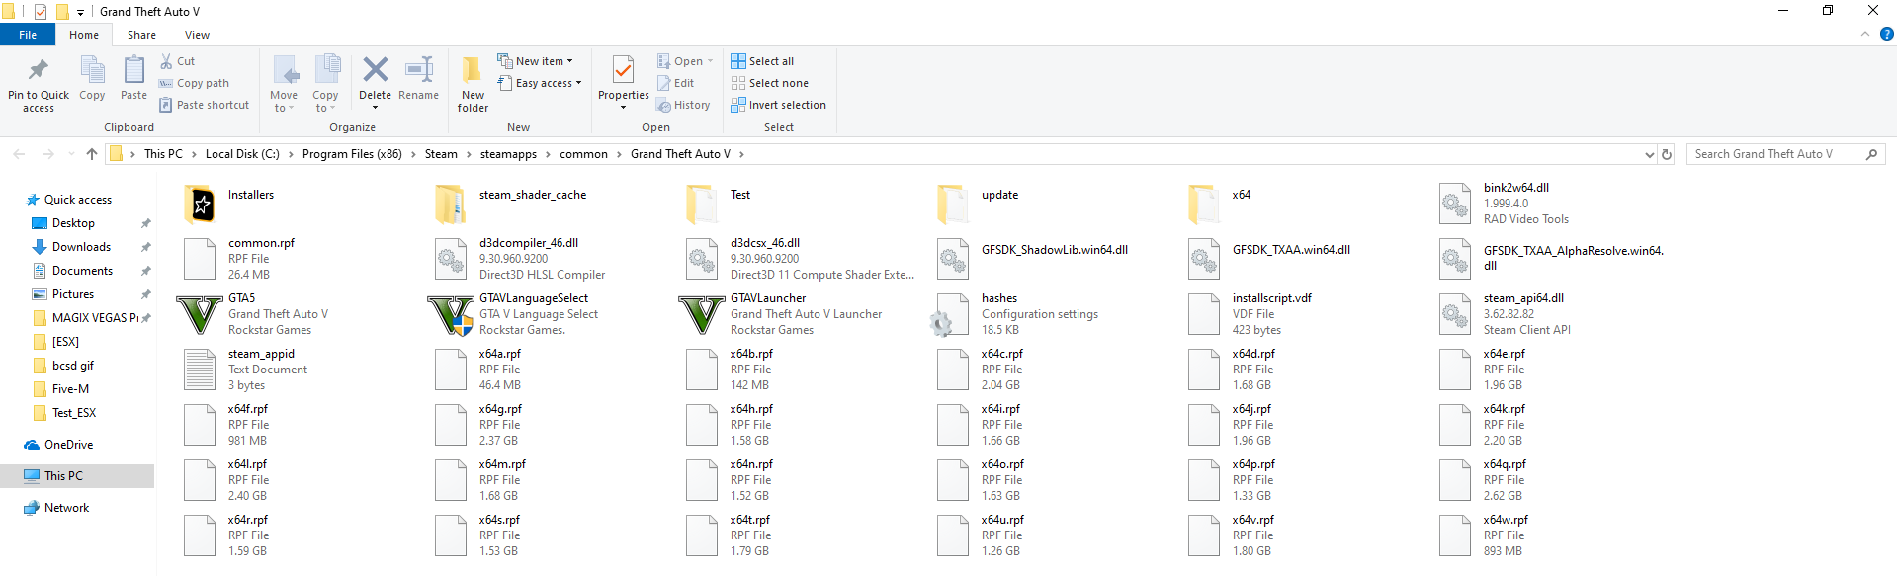The width and height of the screenshot is (1897, 576).
Task: Select the x64a.rpf file
Action: tap(479, 370)
